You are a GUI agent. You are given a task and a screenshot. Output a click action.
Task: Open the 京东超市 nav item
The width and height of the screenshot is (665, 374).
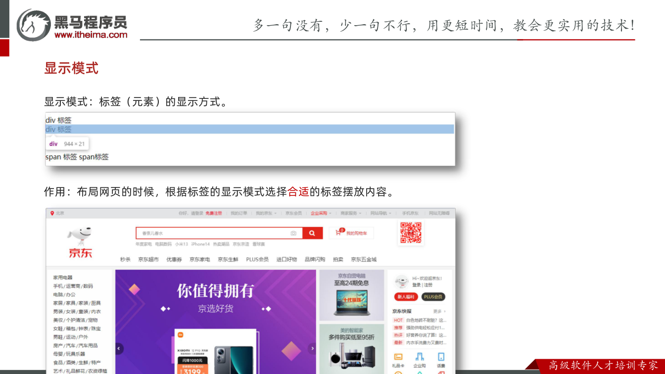(148, 259)
